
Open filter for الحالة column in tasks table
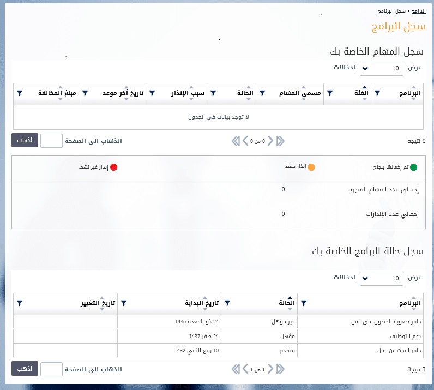[x=213, y=93]
